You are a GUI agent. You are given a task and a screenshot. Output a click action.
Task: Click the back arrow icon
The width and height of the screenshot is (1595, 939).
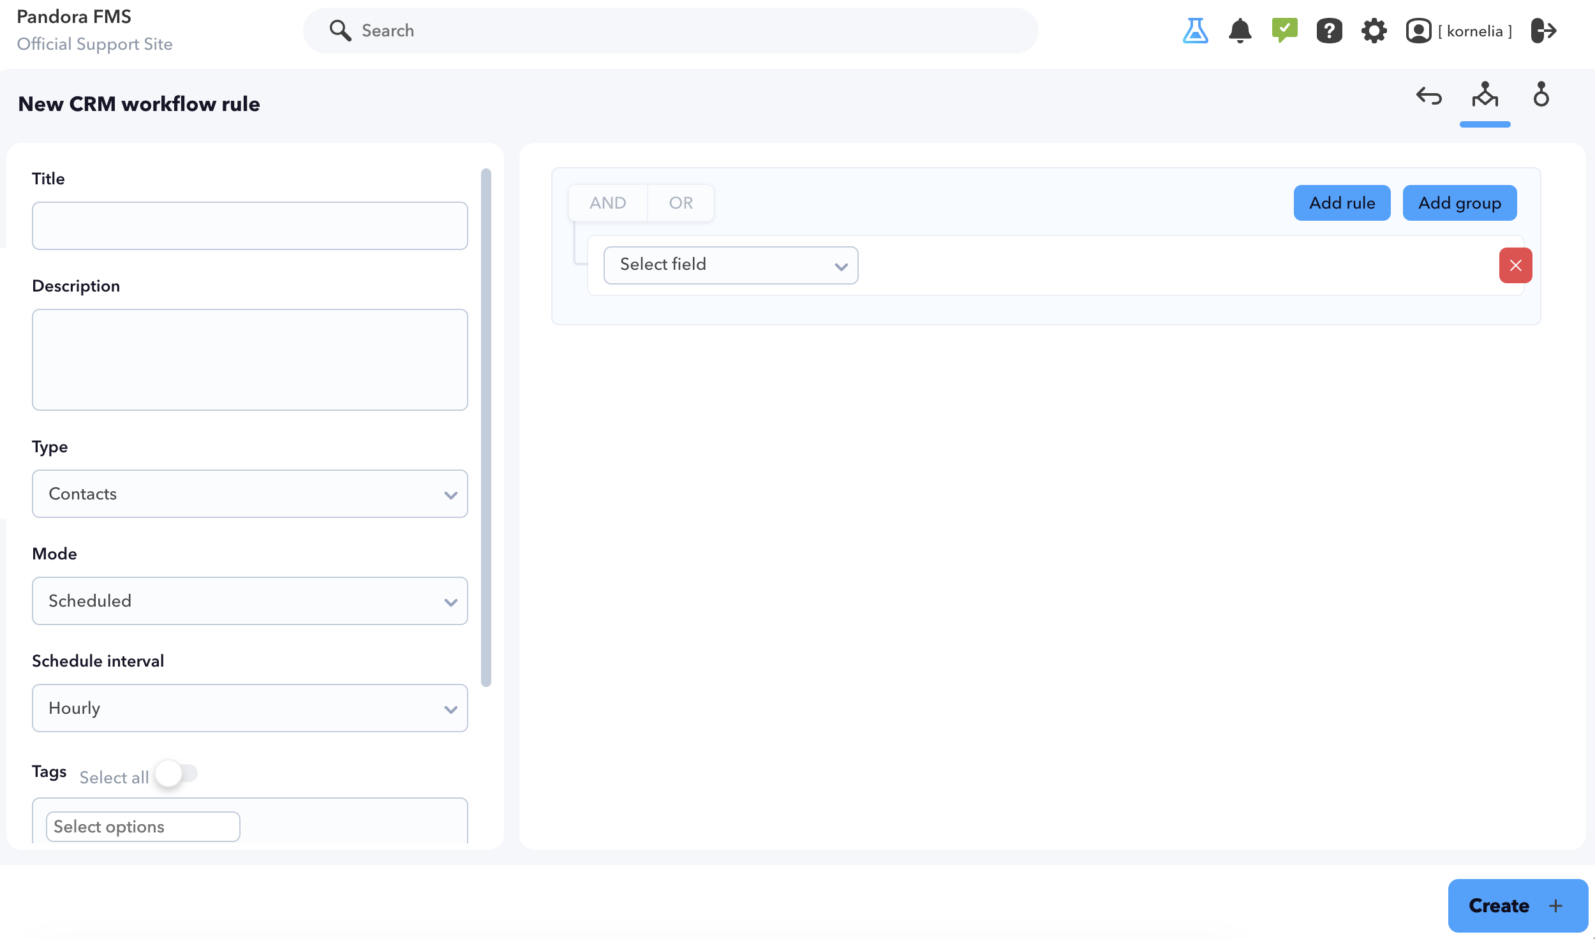(x=1428, y=96)
